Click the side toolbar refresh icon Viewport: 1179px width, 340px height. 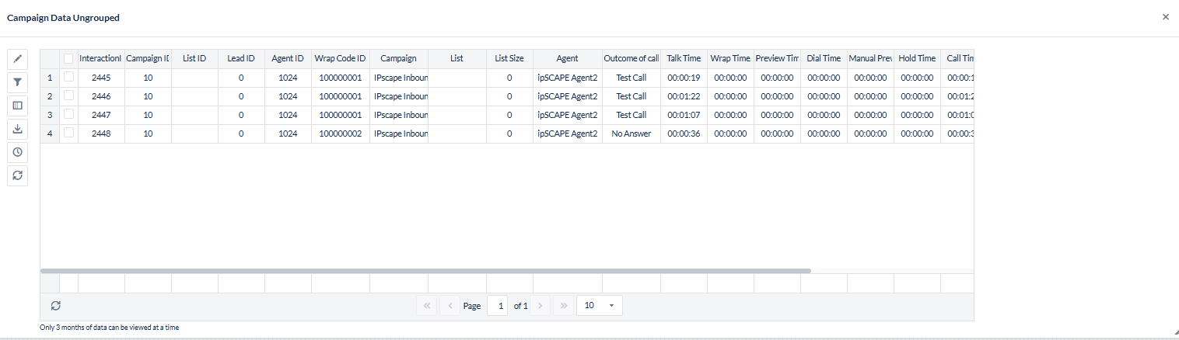(17, 175)
